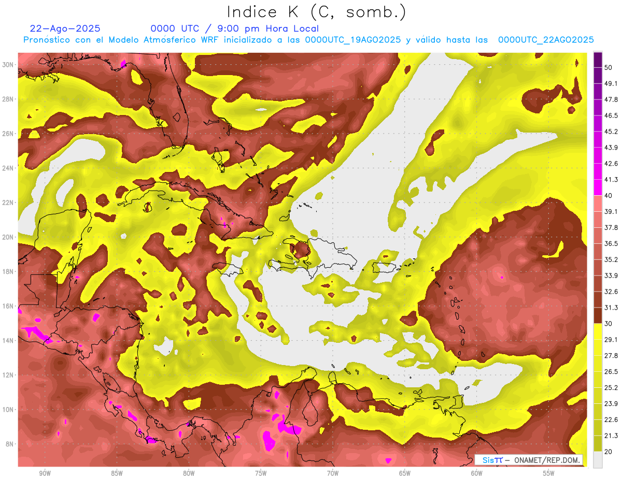Pick the brown swatch between 30 and 31.3
Image resolution: width=622 pixels, height=480 pixels.
pyautogui.click(x=598, y=316)
